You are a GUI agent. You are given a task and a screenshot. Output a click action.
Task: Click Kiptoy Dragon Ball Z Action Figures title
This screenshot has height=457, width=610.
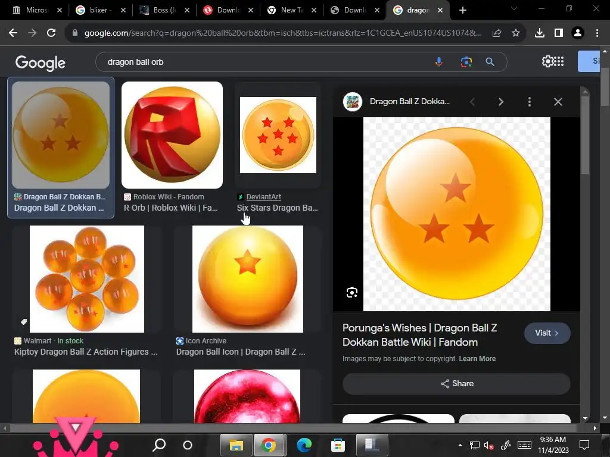pyautogui.click(x=86, y=352)
